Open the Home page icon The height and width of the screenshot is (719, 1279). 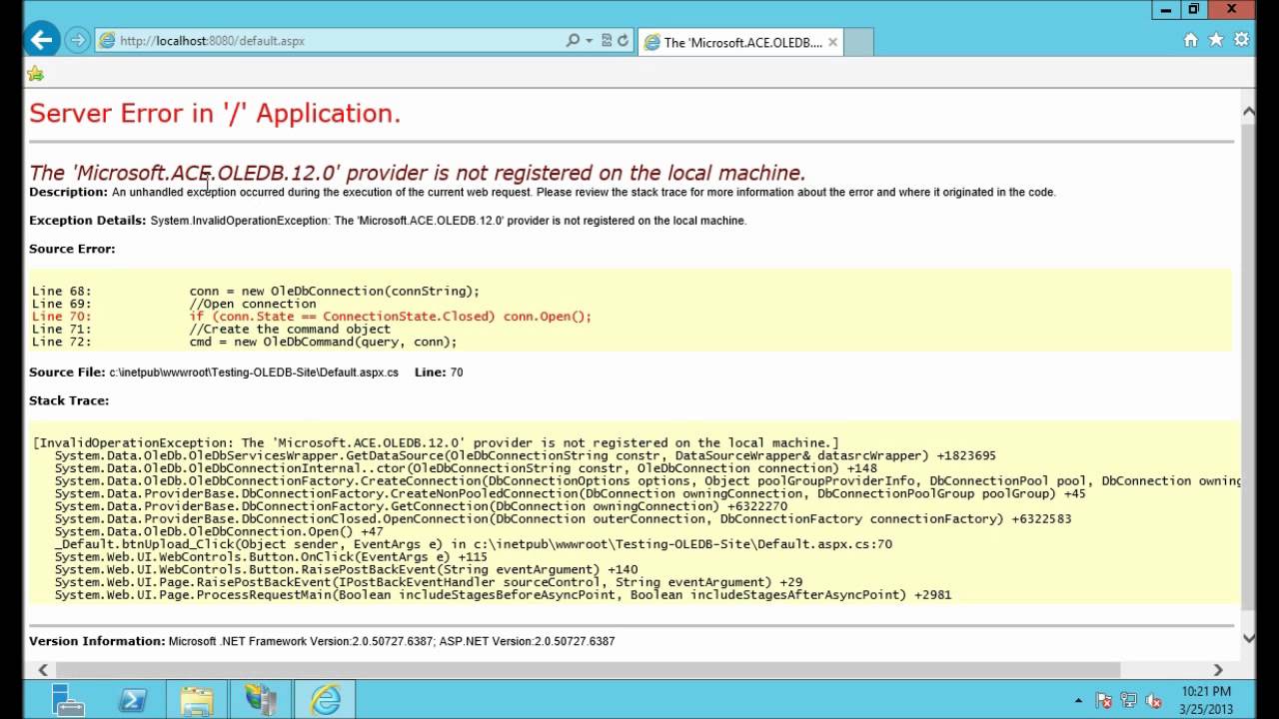click(1190, 40)
